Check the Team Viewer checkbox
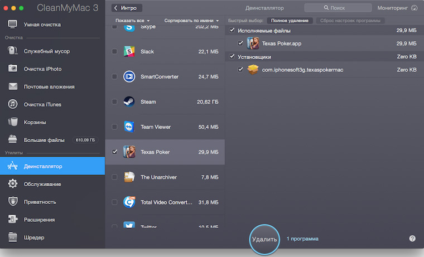This screenshot has height=257, width=424. [x=115, y=127]
